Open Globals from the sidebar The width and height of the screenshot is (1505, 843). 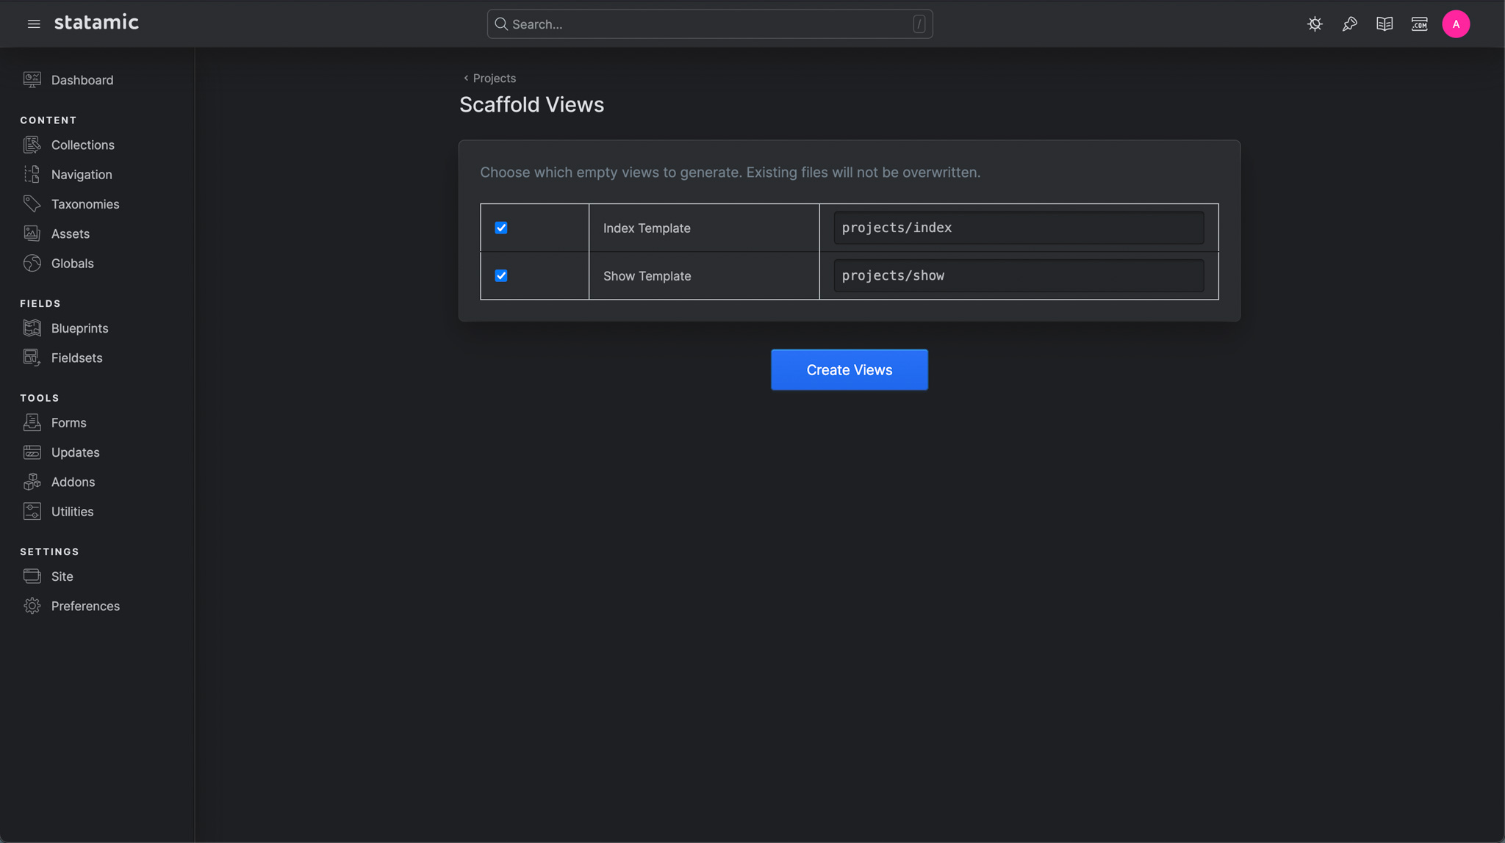(x=73, y=263)
